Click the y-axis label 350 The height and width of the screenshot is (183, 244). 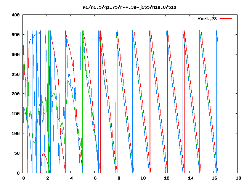16,35
